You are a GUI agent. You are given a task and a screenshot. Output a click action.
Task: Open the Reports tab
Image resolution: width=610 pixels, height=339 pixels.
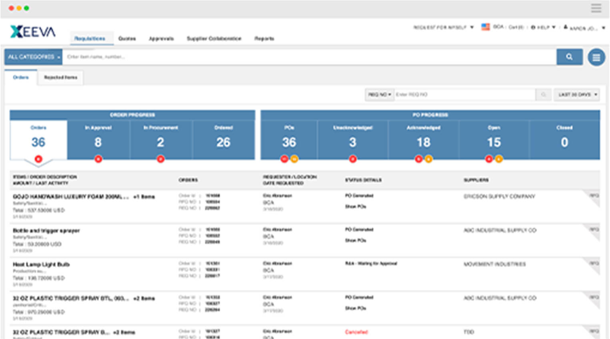264,38
